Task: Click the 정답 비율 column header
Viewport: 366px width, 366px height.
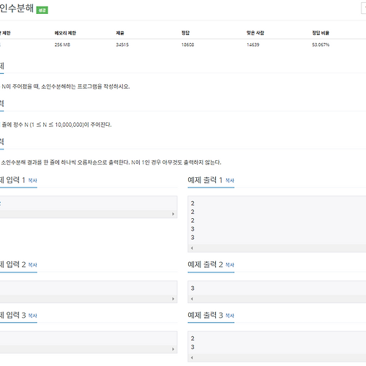Action: click(321, 33)
